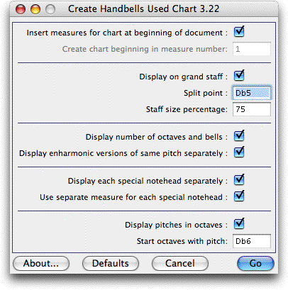Image resolution: width=288 pixels, height=290 pixels.
Task: Toggle Use separate measure for each special notehead
Action: point(239,196)
